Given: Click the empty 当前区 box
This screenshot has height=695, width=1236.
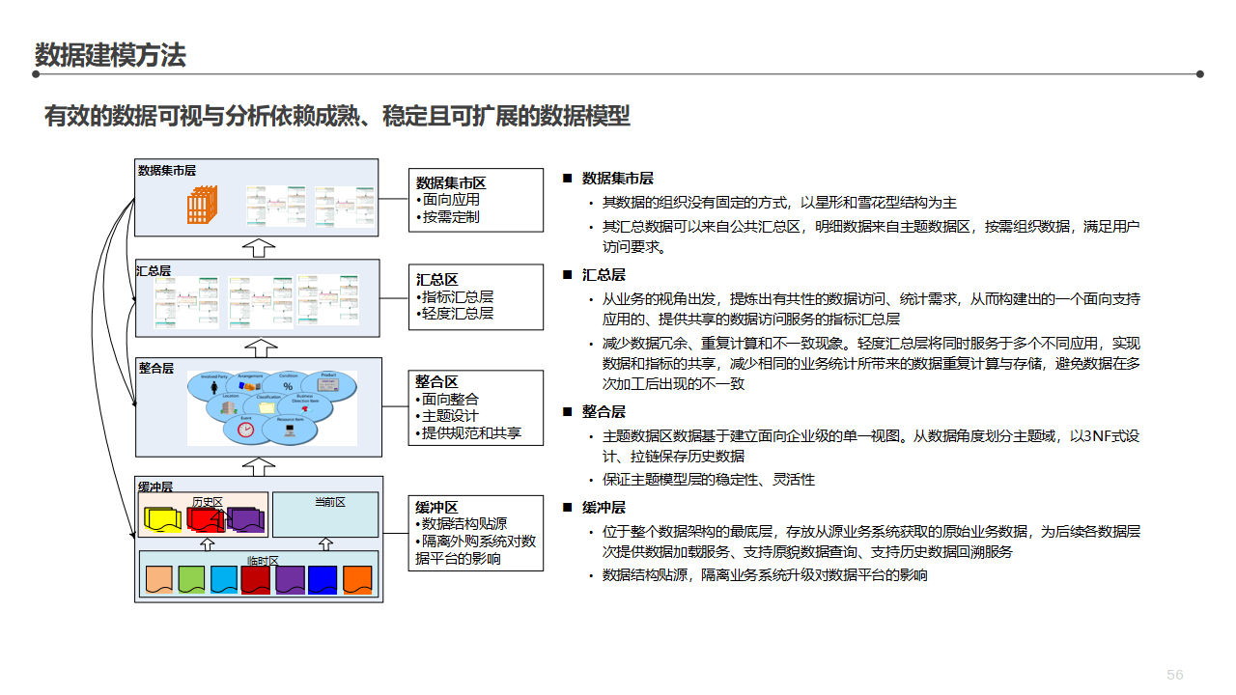Looking at the screenshot, I should (x=325, y=514).
